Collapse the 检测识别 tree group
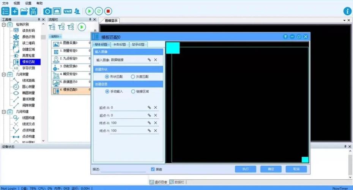 pos(3,24)
